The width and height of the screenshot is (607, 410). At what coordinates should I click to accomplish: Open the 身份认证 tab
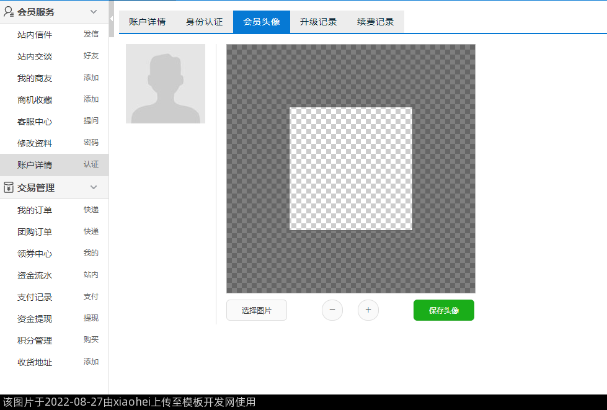(x=205, y=22)
